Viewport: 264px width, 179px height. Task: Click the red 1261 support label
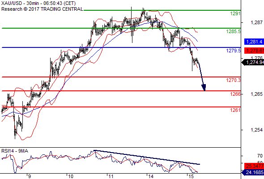pyautogui.click(x=235, y=110)
